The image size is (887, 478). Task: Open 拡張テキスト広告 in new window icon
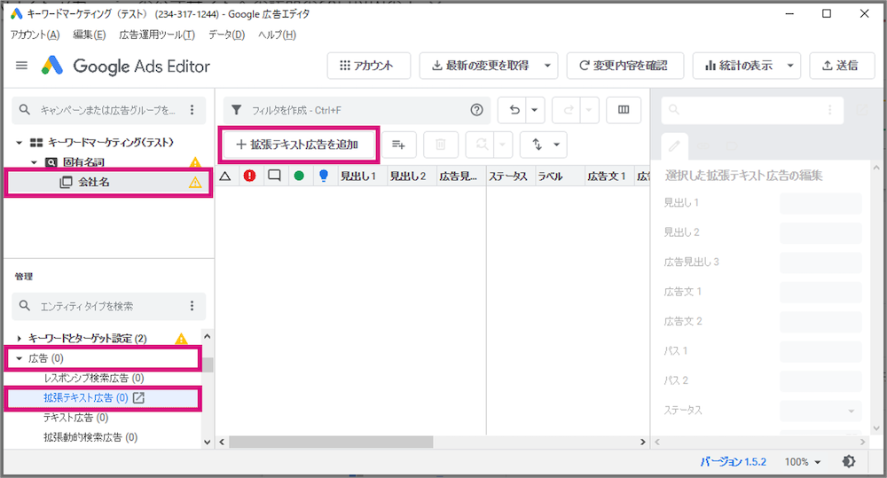click(x=138, y=397)
